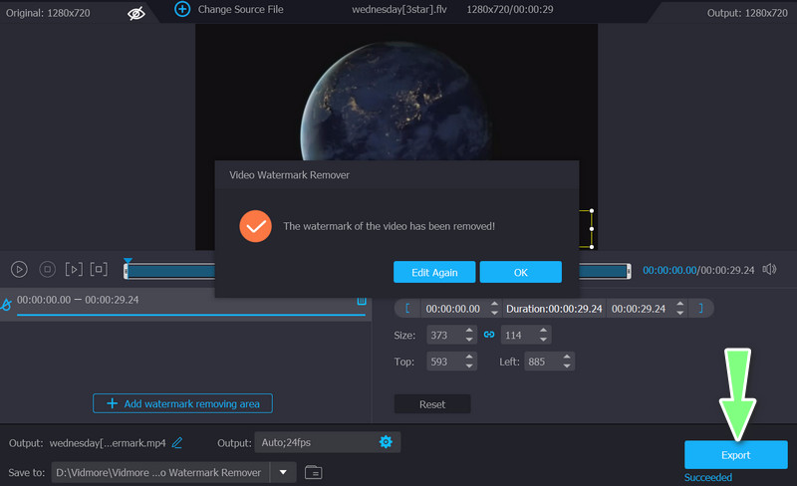Screen dimensions: 797x486
Task: Click OK in the Watermark Remover dialog
Action: pos(520,272)
